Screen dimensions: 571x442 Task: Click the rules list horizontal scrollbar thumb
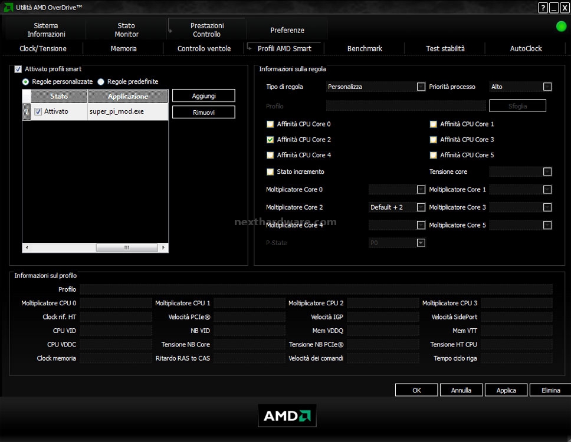(127, 248)
